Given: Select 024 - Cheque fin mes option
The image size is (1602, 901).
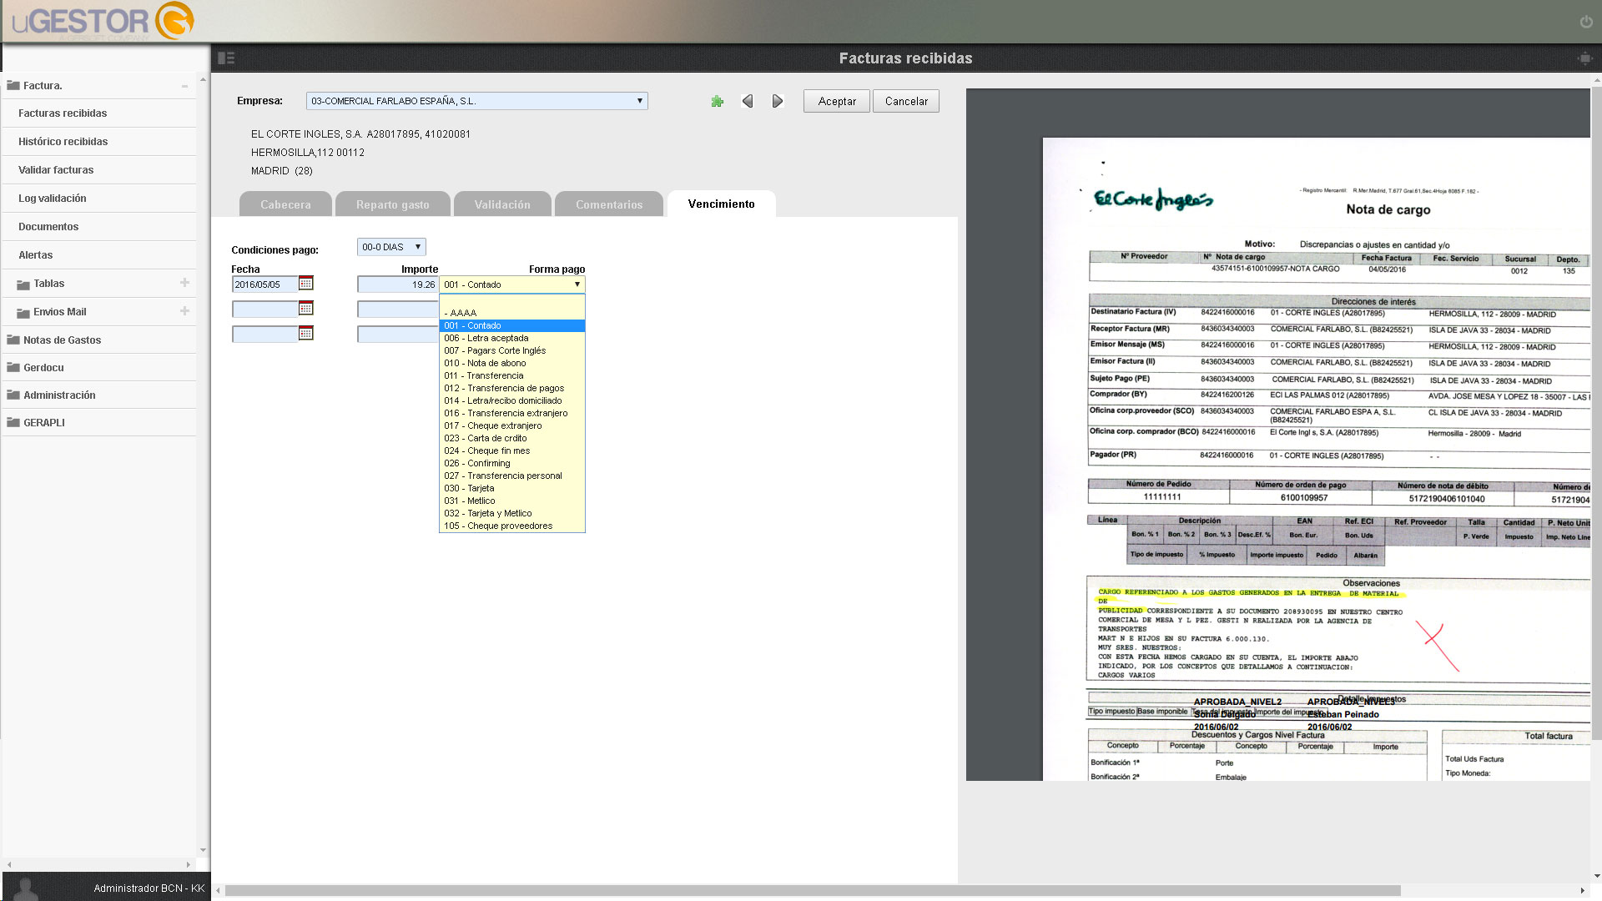Looking at the screenshot, I should 511,450.
